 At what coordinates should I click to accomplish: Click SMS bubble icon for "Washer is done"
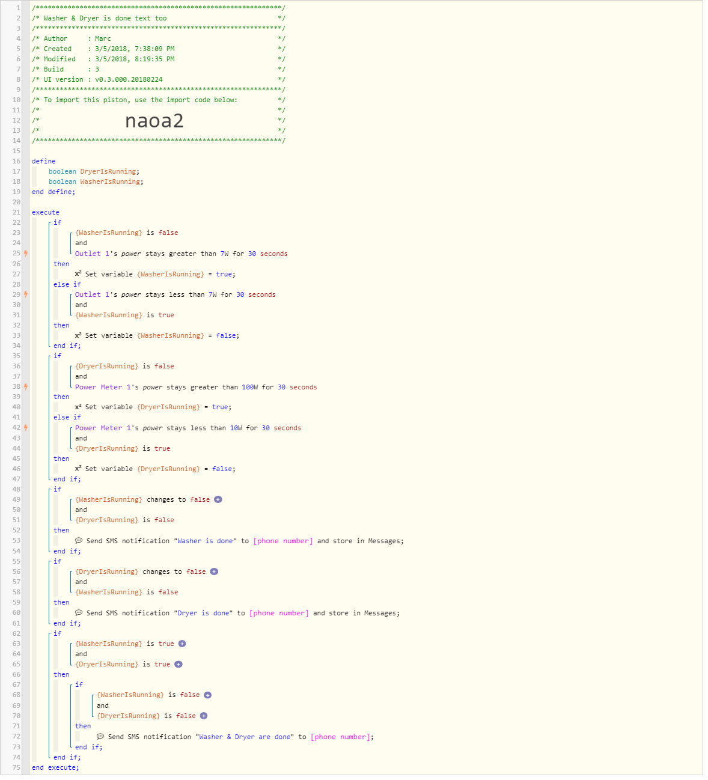79,541
